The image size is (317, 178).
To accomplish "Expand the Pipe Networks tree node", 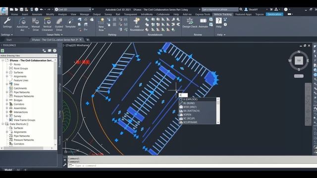I will (x=7, y=92).
